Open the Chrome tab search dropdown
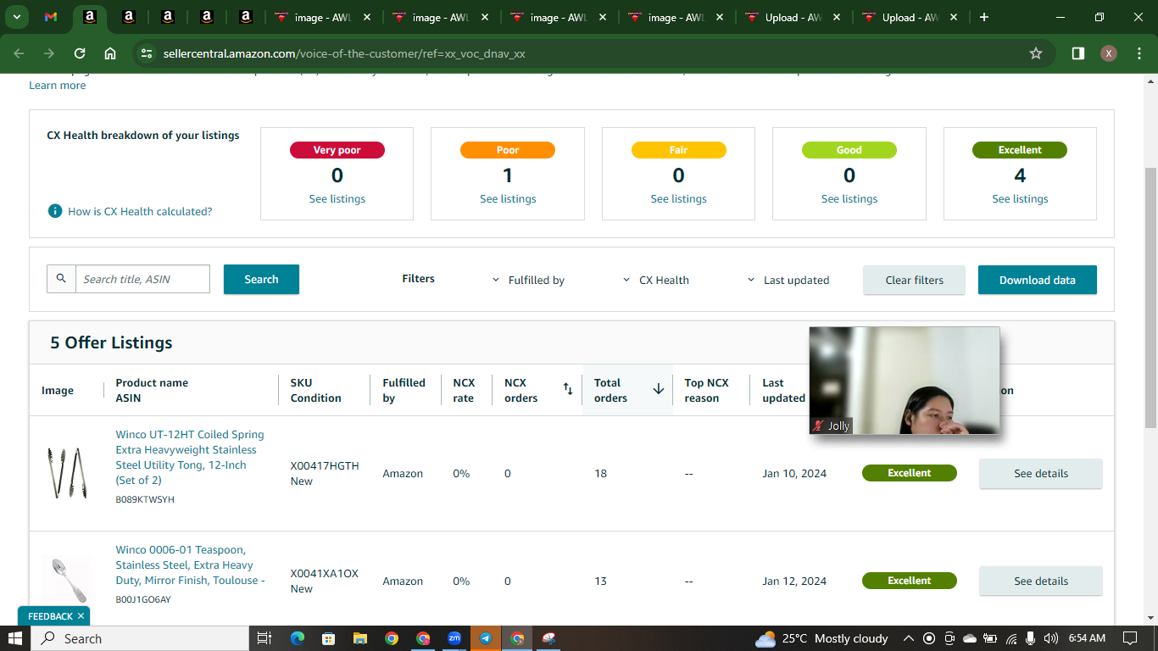The height and width of the screenshot is (651, 1158). tap(17, 17)
